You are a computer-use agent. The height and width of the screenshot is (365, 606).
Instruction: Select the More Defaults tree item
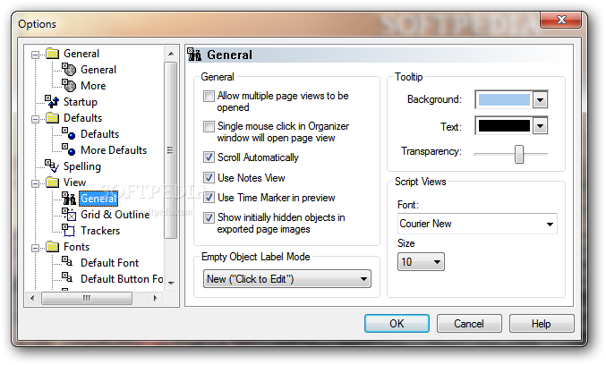(114, 150)
